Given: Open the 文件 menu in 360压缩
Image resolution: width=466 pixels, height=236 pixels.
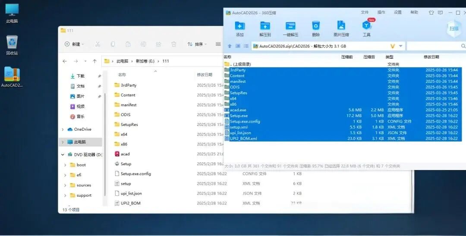Looking at the screenshot, I should point(365,12).
